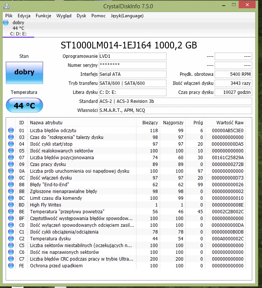Select the Temperatura dysku row

(x=127, y=238)
